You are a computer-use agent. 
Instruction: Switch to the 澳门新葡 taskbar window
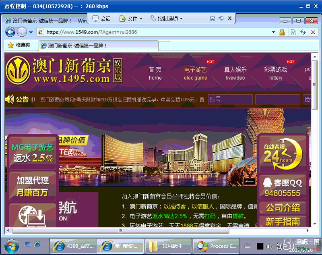[x=120, y=246]
